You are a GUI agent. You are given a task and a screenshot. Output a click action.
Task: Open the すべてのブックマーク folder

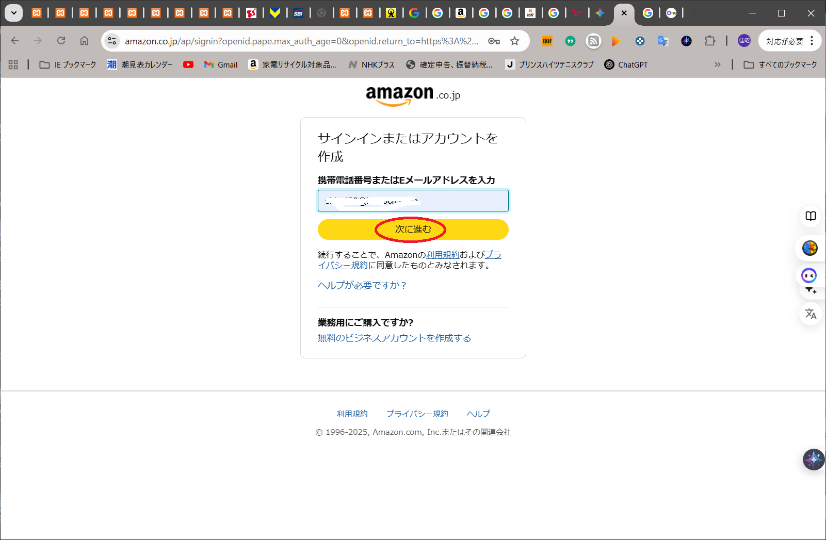(x=780, y=64)
